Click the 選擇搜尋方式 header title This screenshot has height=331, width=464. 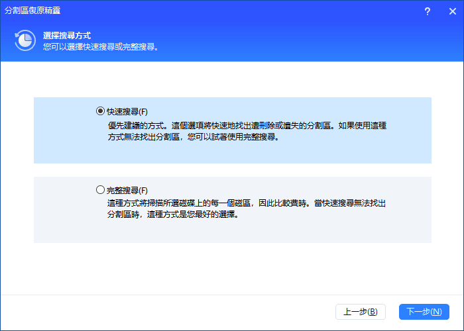(66, 35)
